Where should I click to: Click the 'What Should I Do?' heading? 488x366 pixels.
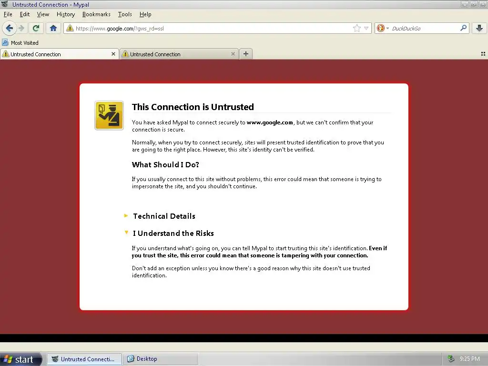coord(165,164)
